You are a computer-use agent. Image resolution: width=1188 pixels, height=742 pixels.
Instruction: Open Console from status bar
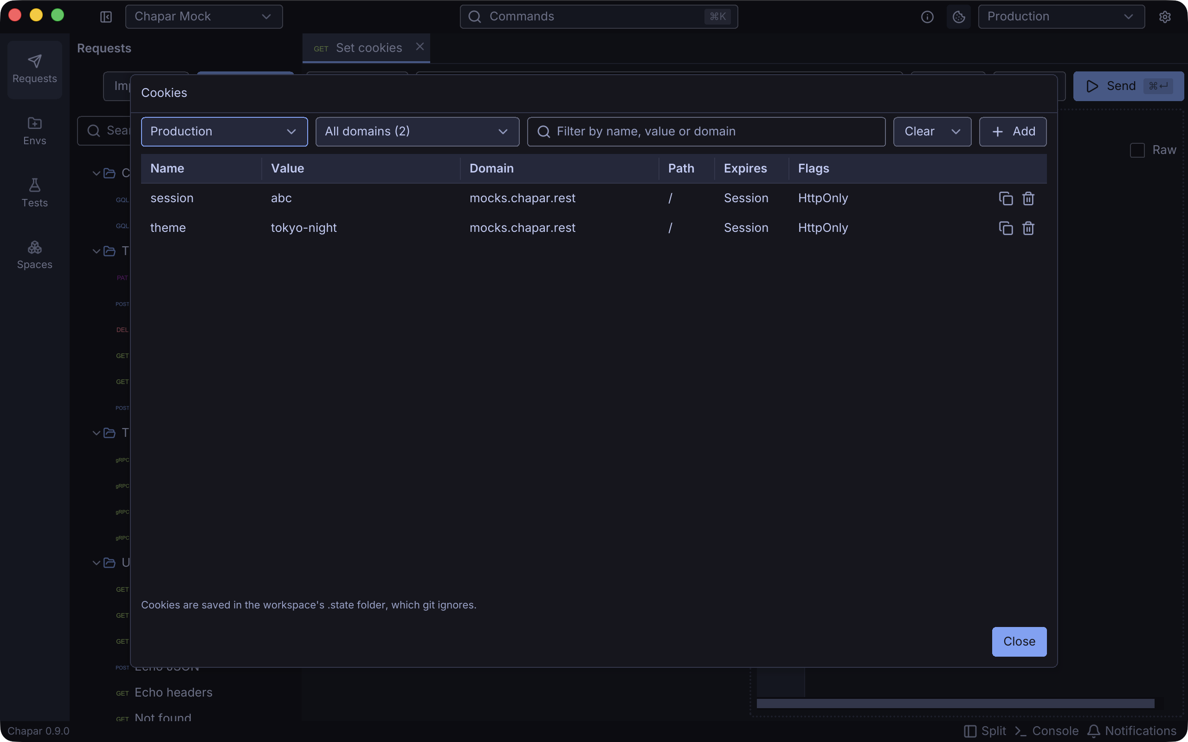pyautogui.click(x=1046, y=731)
